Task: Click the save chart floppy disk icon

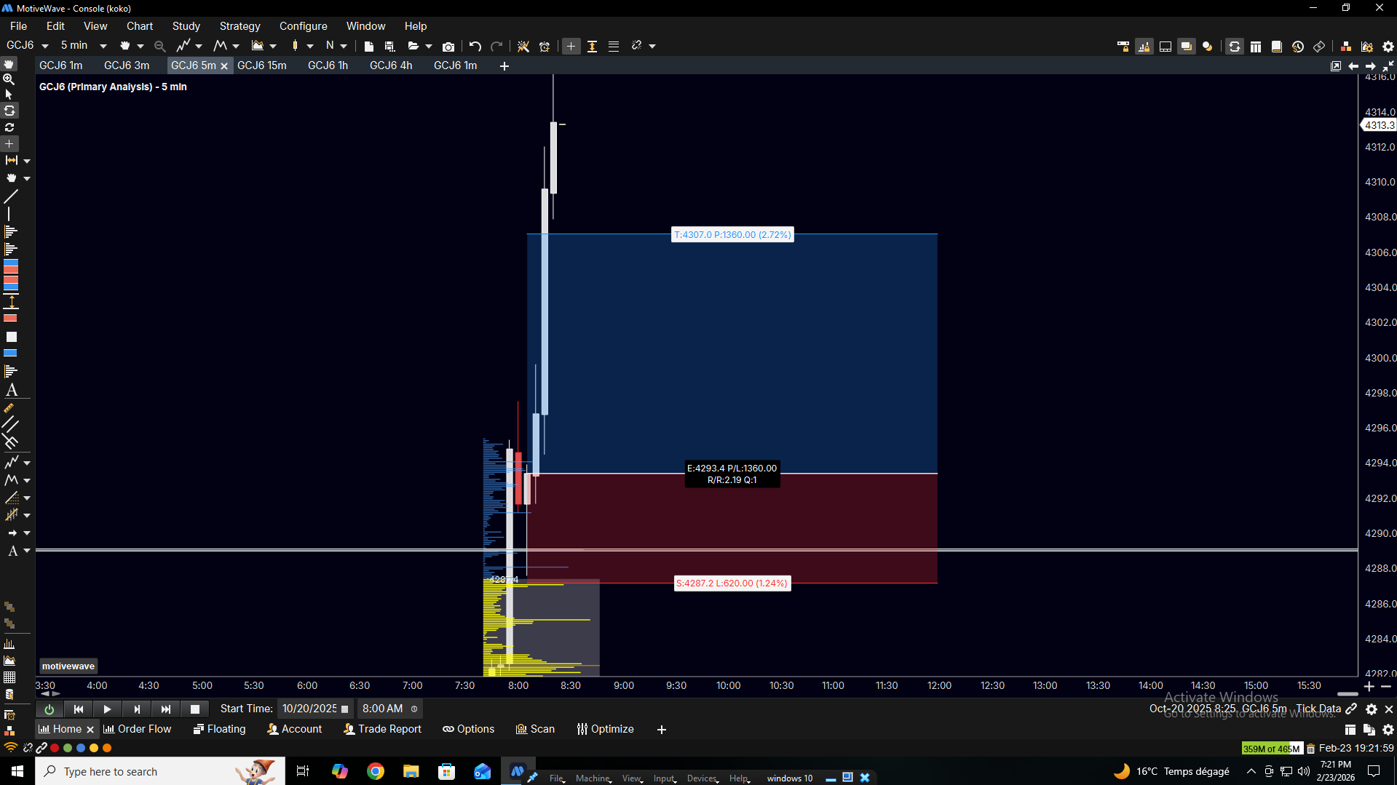Action: [389, 47]
